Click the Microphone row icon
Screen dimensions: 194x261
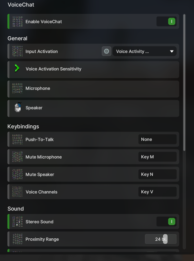(17, 88)
